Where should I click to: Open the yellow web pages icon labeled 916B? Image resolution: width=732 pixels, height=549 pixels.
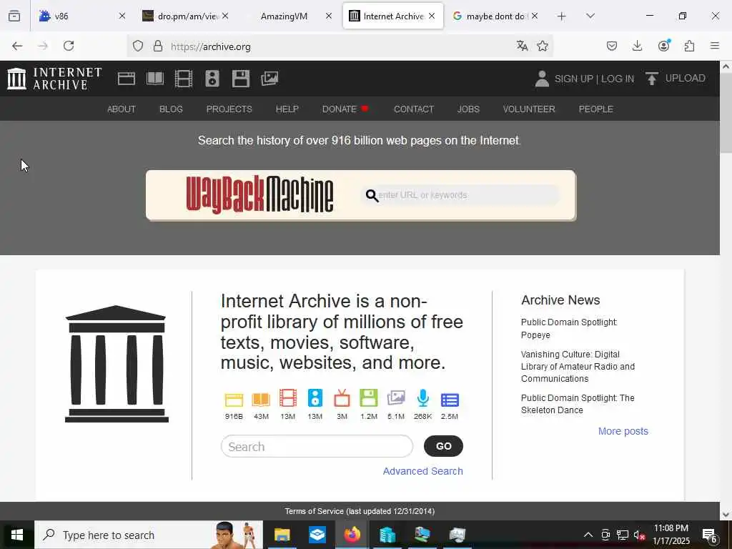pyautogui.click(x=234, y=400)
